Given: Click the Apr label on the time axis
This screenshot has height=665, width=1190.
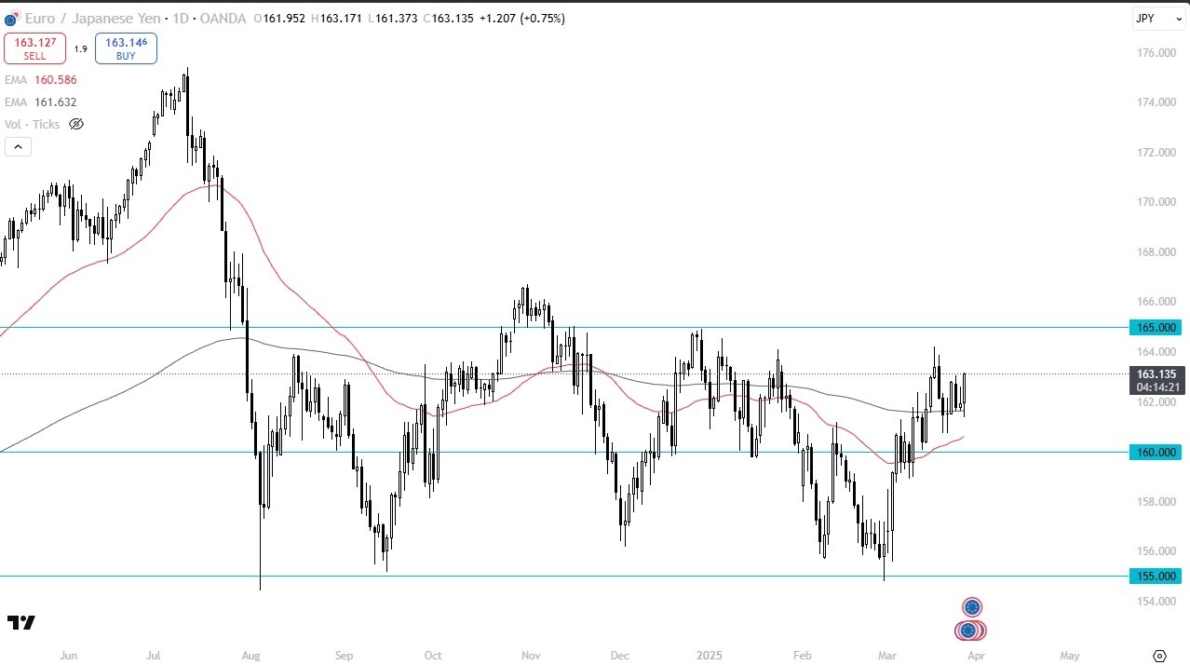Looking at the screenshot, I should pyautogui.click(x=975, y=656).
